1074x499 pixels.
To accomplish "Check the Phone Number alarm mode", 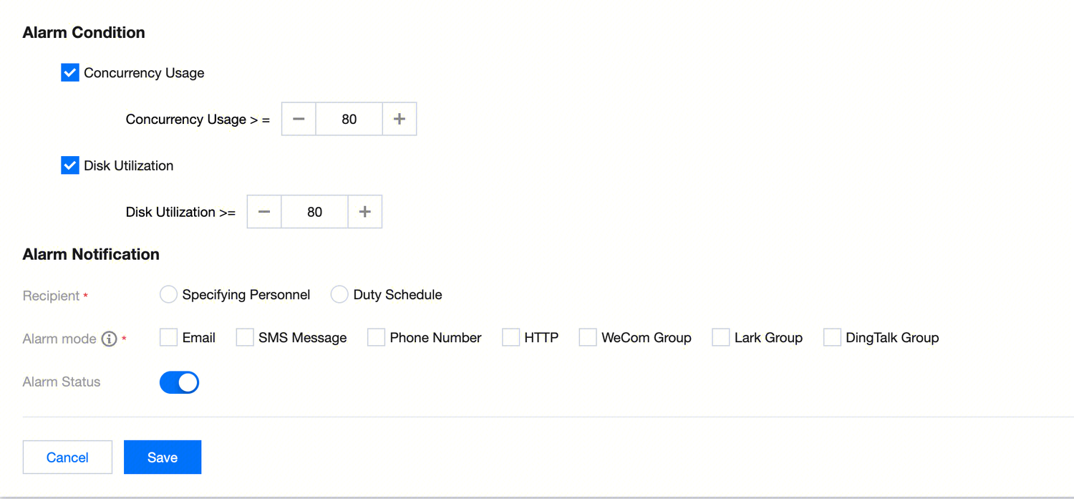I will click(376, 338).
